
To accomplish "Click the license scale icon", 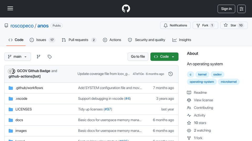I will [x=189, y=100].
